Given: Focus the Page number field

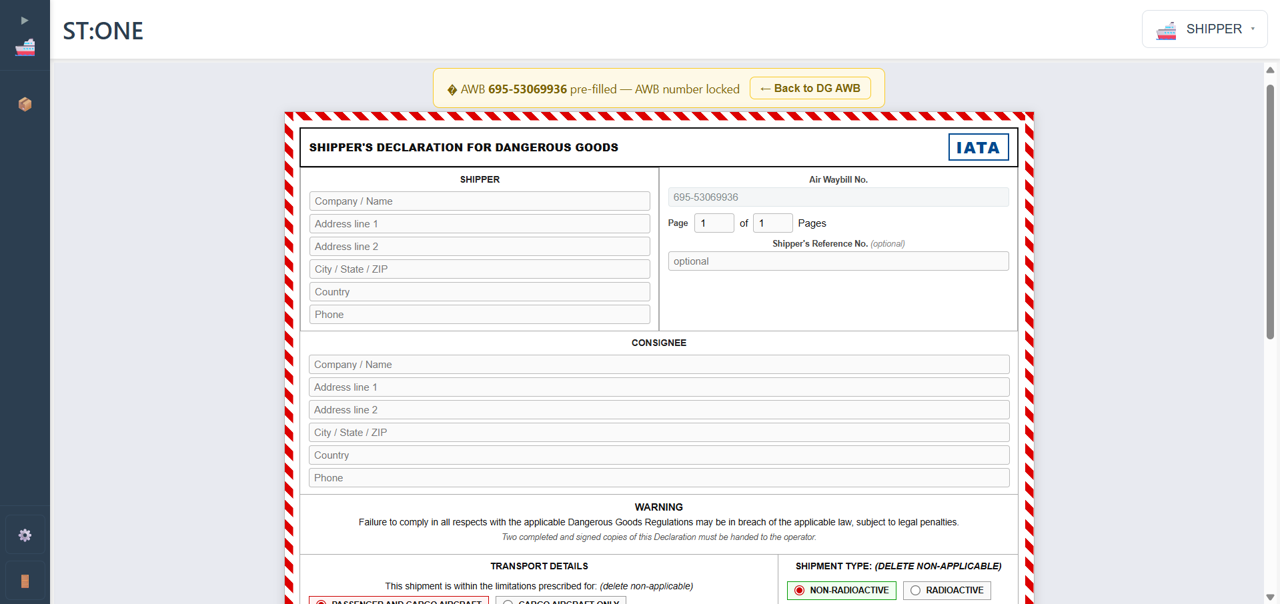Looking at the screenshot, I should click(x=714, y=223).
